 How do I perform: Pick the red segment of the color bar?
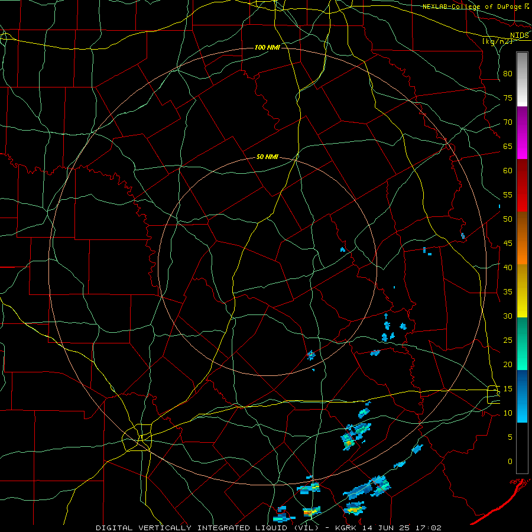click(x=522, y=185)
